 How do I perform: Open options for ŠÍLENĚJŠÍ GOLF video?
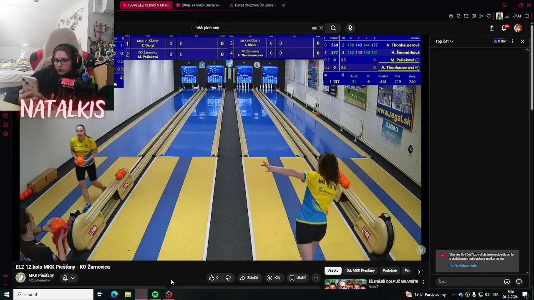tap(423, 282)
